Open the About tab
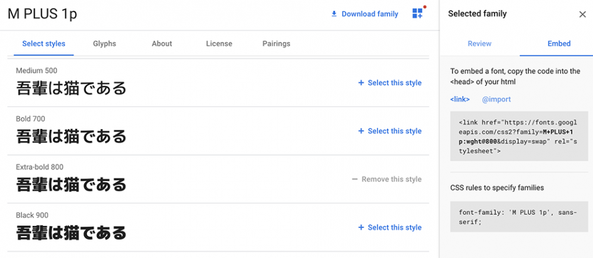 [162, 44]
